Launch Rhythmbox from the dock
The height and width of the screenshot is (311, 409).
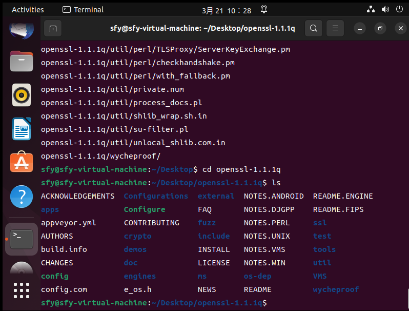[22, 95]
